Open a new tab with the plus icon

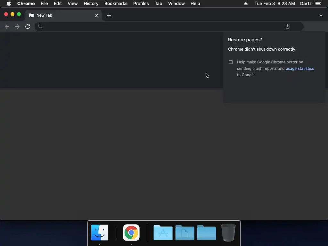click(109, 15)
